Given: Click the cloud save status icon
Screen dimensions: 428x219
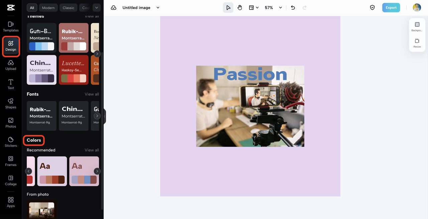Looking at the screenshot, I should tap(114, 8).
